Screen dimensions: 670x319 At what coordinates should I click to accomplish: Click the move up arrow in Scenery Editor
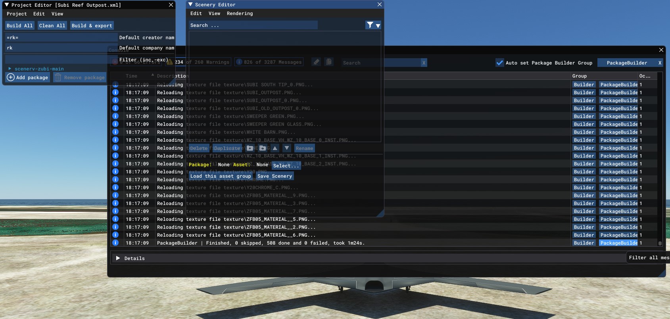[x=275, y=148]
